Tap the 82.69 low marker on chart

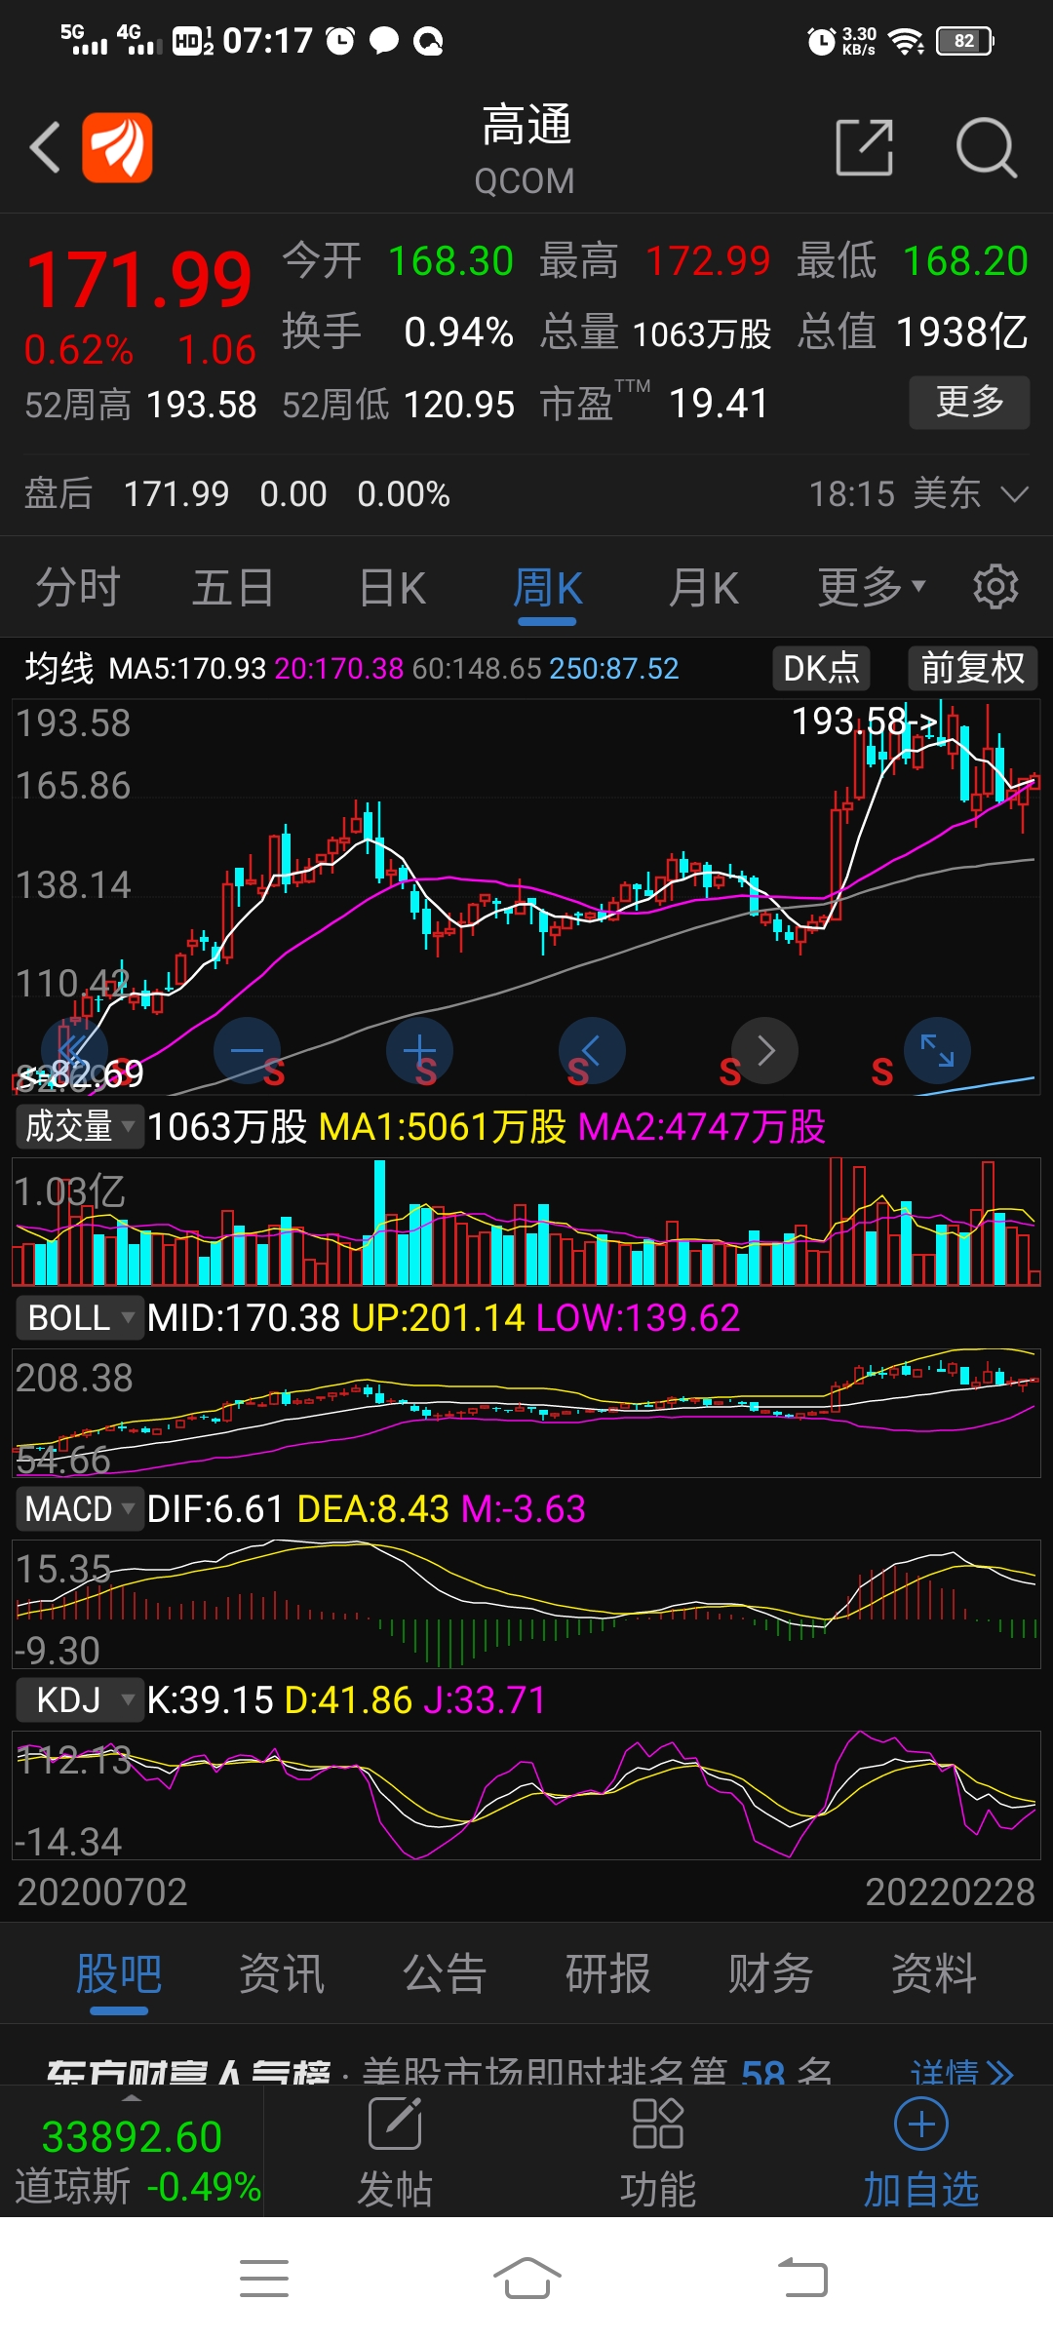(x=82, y=1073)
